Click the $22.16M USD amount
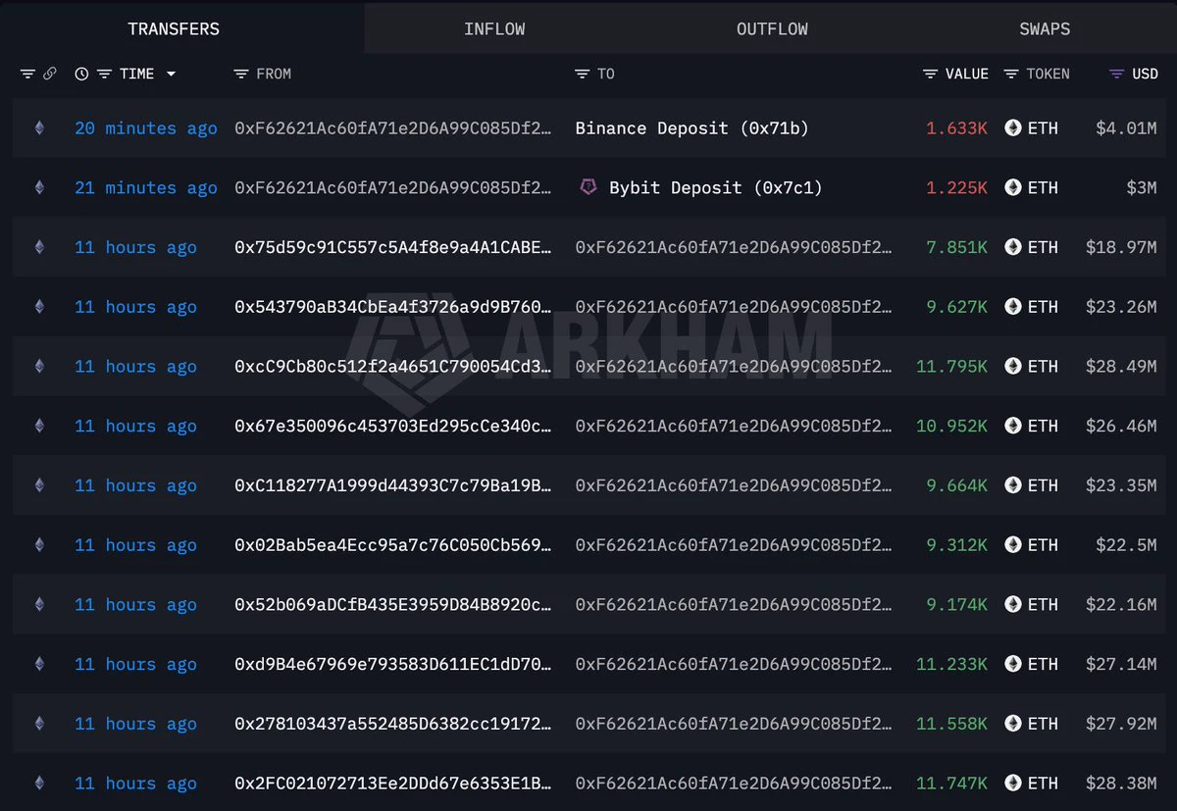Image resolution: width=1177 pixels, height=811 pixels. [1121, 605]
